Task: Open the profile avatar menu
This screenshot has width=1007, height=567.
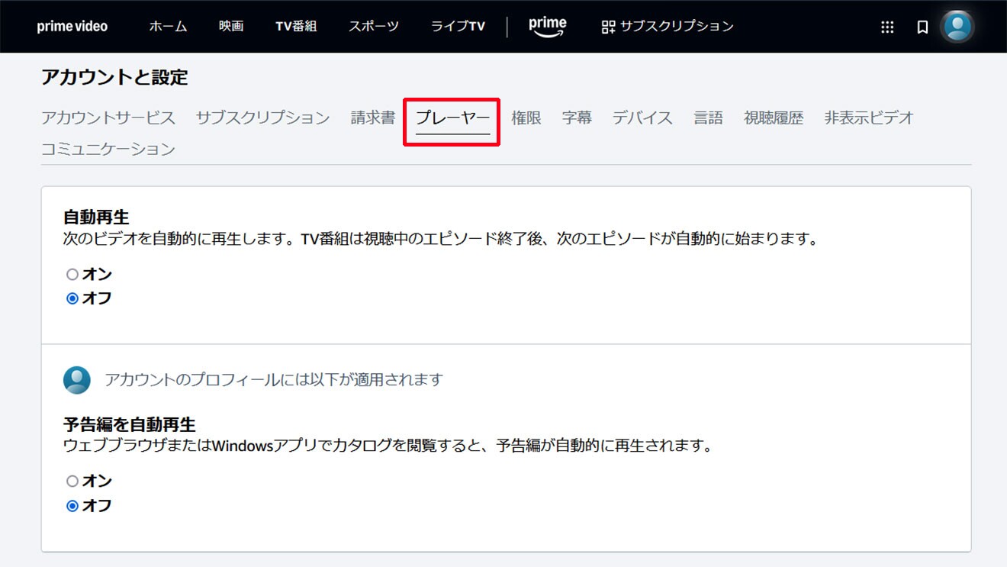Action: point(957,27)
